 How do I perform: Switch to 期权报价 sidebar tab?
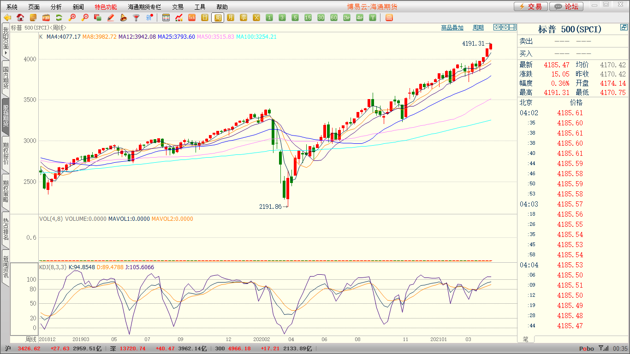(6, 154)
